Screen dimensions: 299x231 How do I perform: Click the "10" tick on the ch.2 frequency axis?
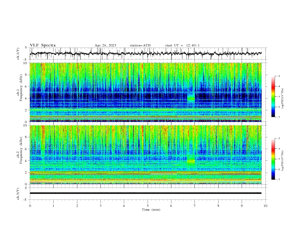coord(25,125)
